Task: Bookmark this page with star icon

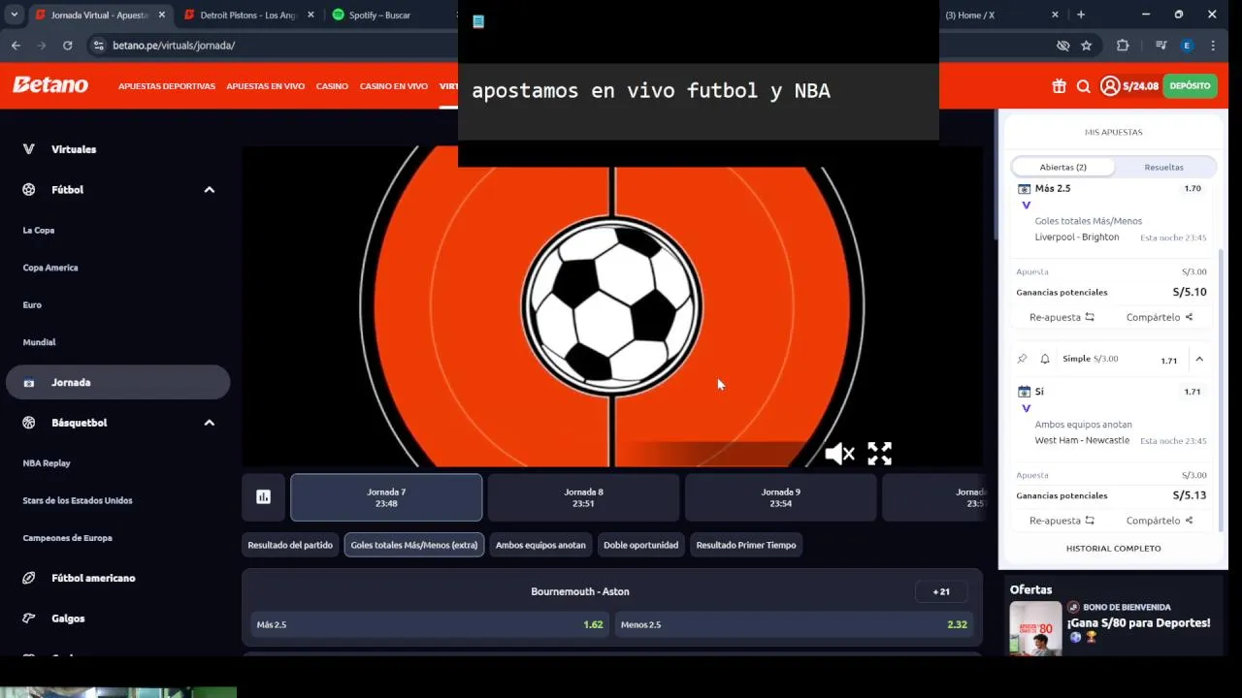Action: pyautogui.click(x=1086, y=46)
